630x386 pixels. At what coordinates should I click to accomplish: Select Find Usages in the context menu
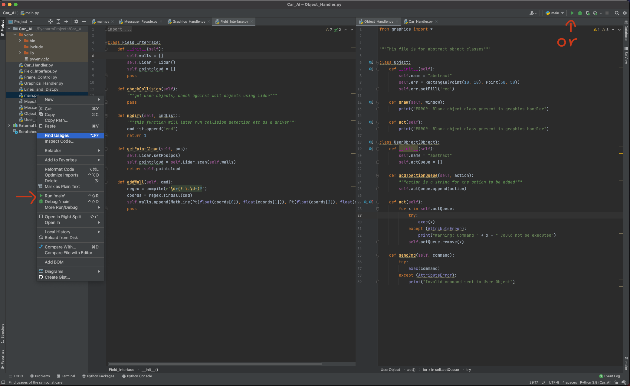click(56, 135)
